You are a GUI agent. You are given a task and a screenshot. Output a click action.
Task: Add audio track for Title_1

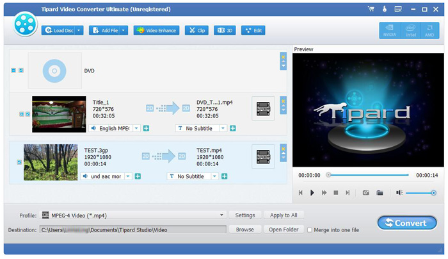point(146,128)
